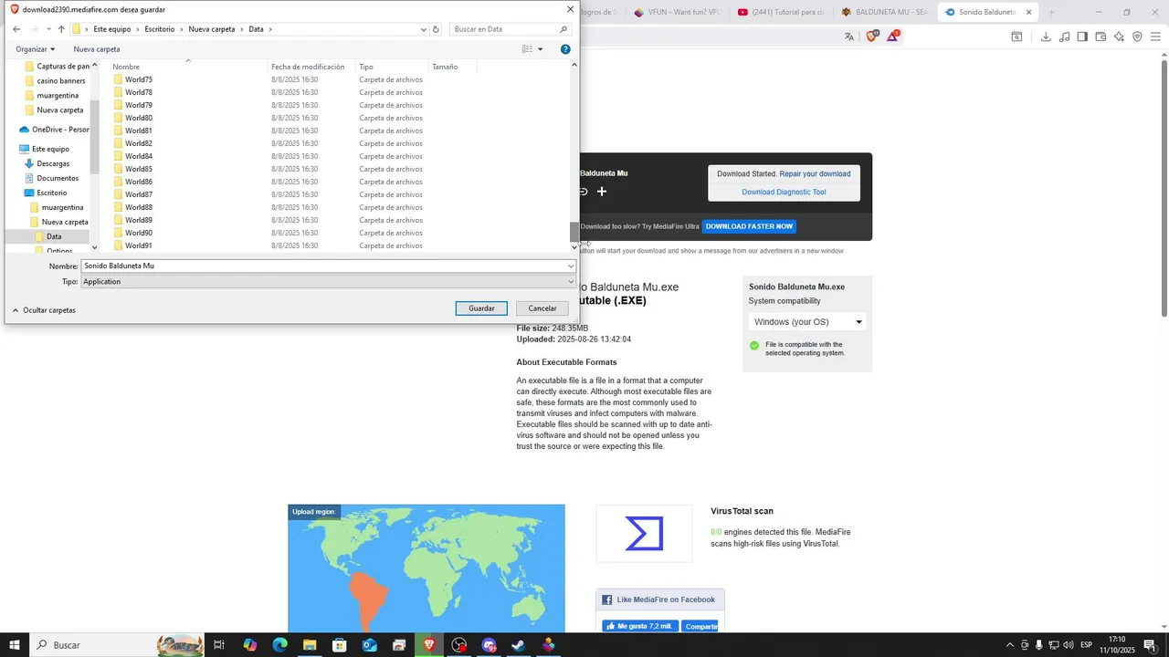Toggle the browser sidebar panel icon
This screenshot has width=1169, height=657.
point(1082,36)
